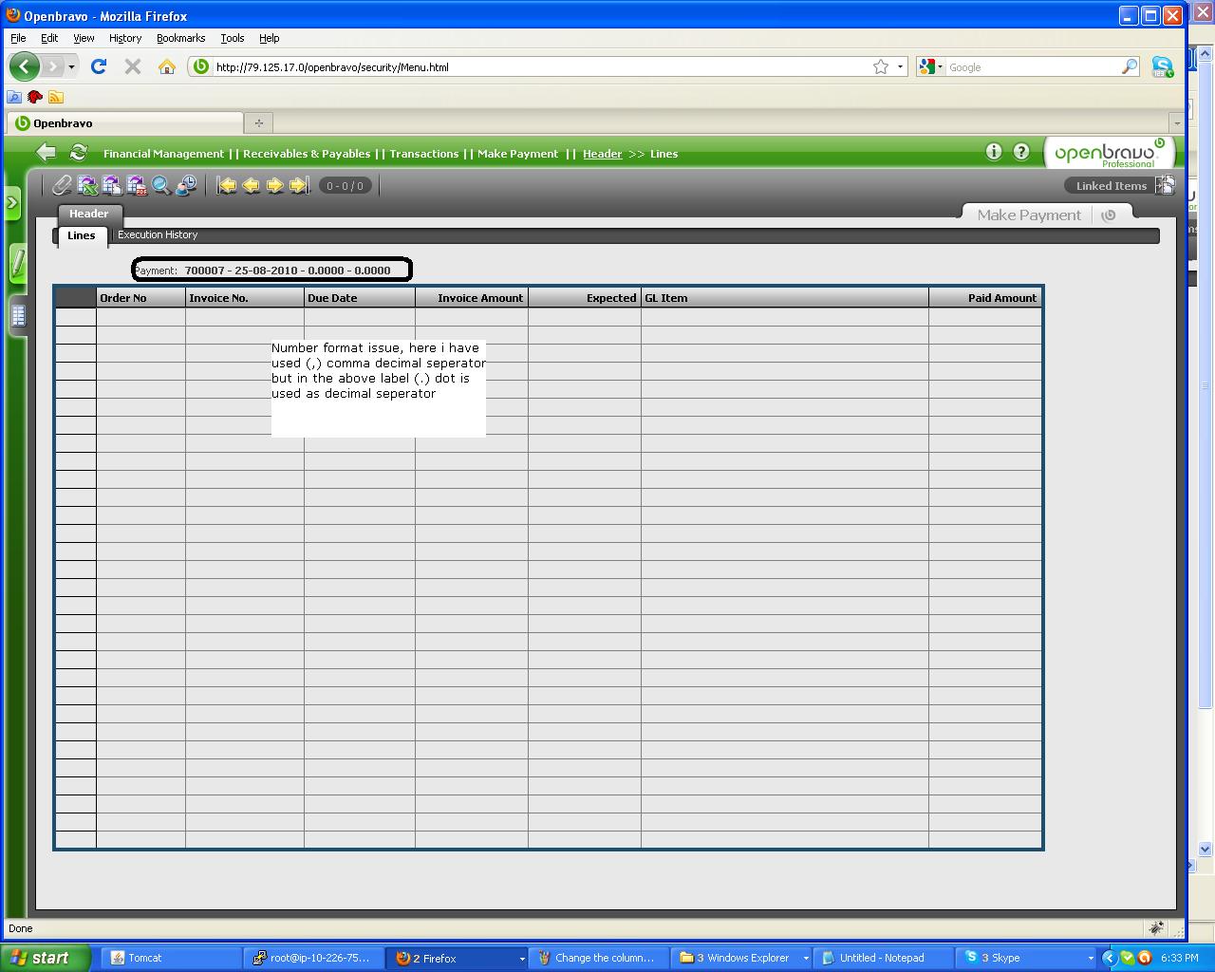The width and height of the screenshot is (1215, 972).
Task: Go to the next record
Action: (x=274, y=185)
